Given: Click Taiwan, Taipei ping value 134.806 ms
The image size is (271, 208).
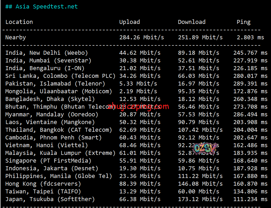Looking at the screenshot, I should 250,192.
